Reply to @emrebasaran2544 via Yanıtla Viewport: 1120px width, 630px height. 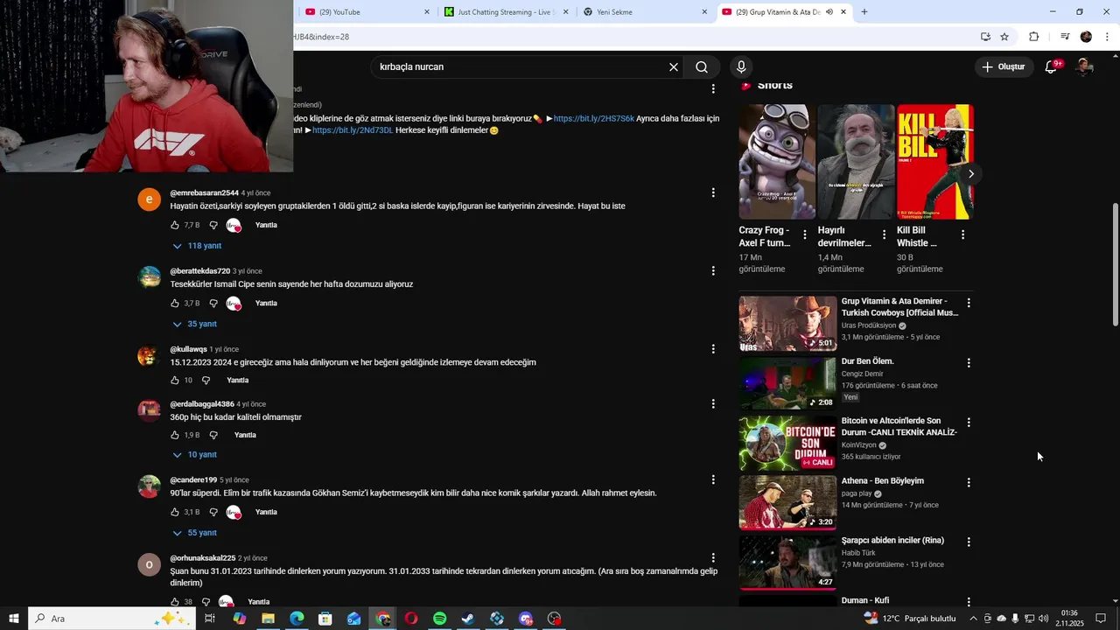[x=266, y=225]
